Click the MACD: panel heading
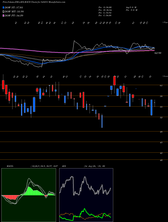Image resolution: width=168 pixels, height=222 pixels. [x=10, y=166]
